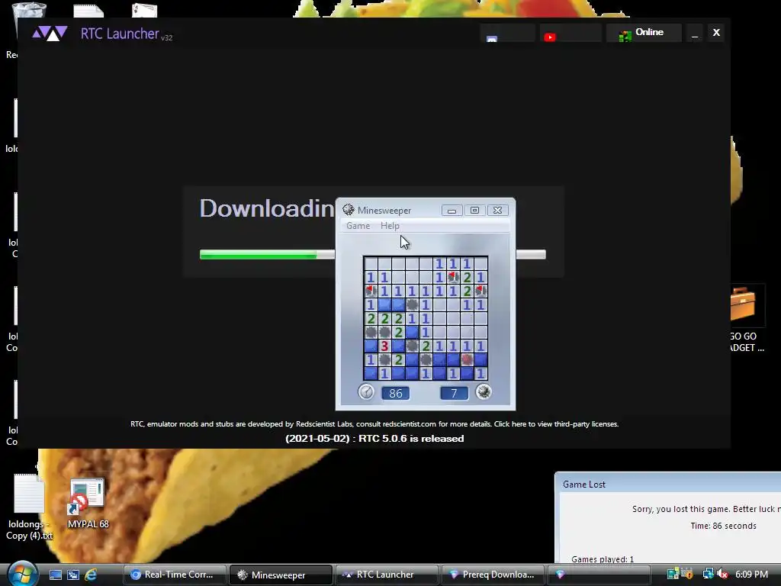Close the Minesweeper window
The height and width of the screenshot is (586, 781).
click(497, 211)
